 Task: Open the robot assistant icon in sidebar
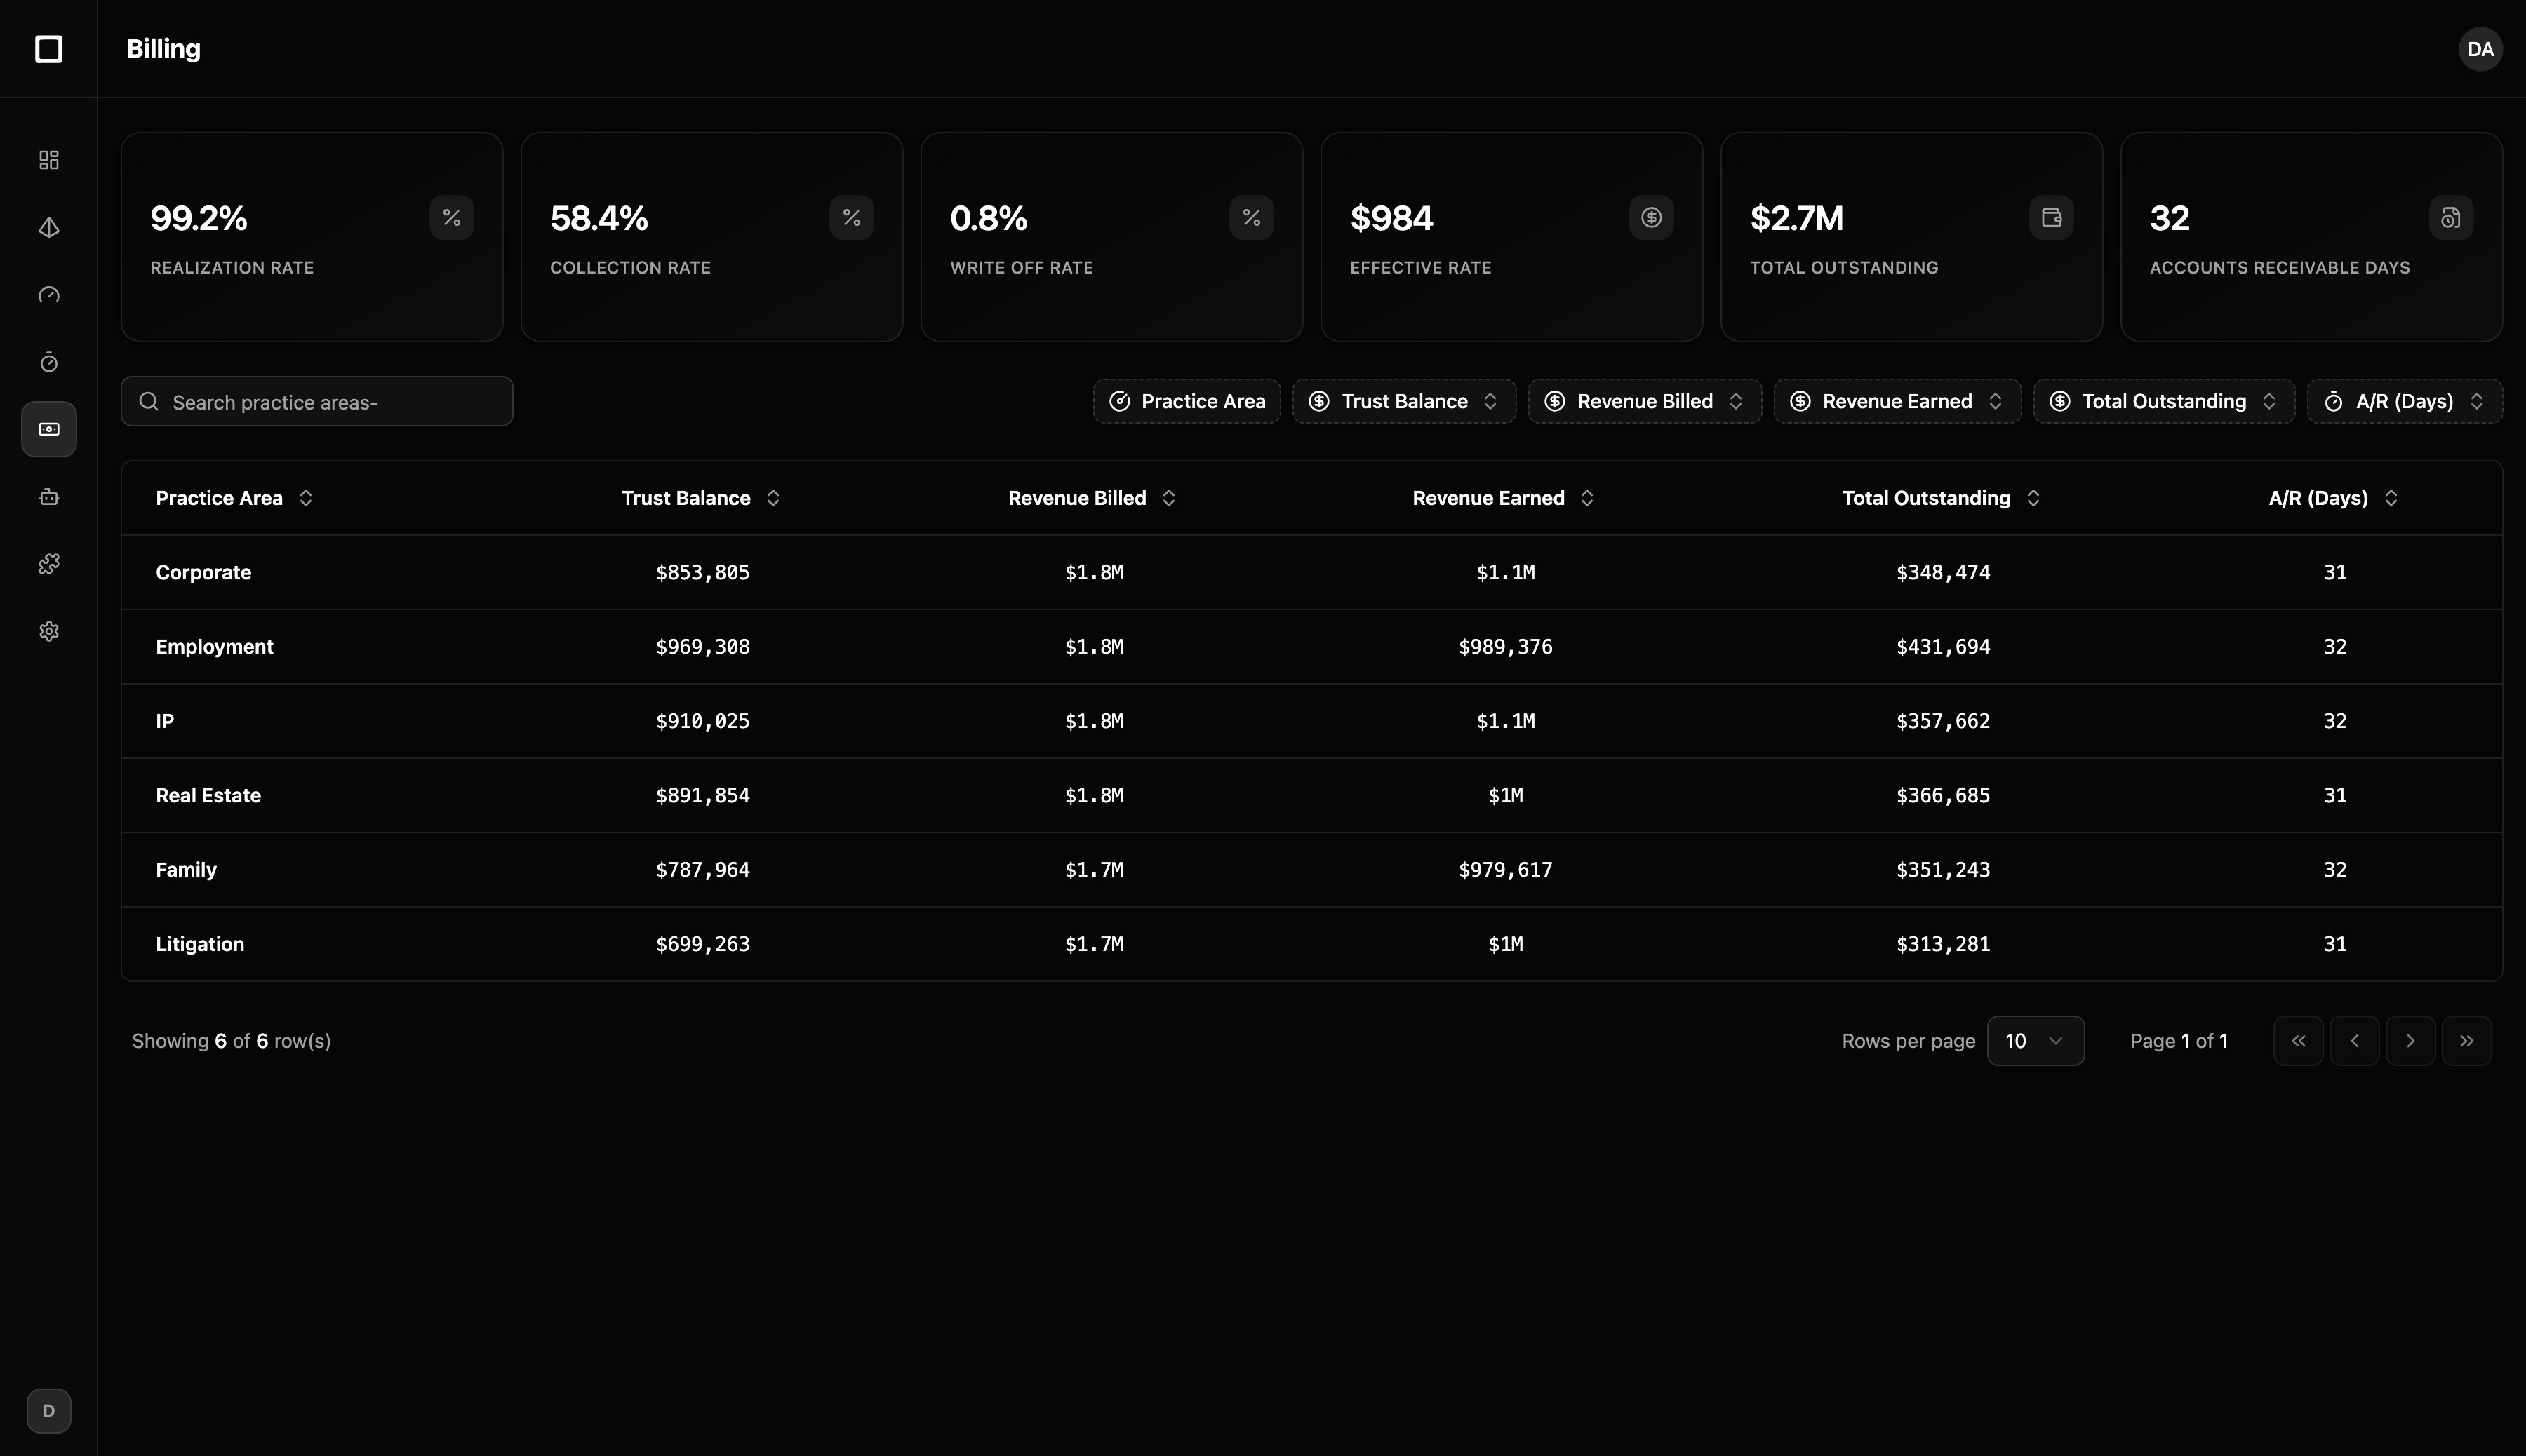tap(48, 496)
